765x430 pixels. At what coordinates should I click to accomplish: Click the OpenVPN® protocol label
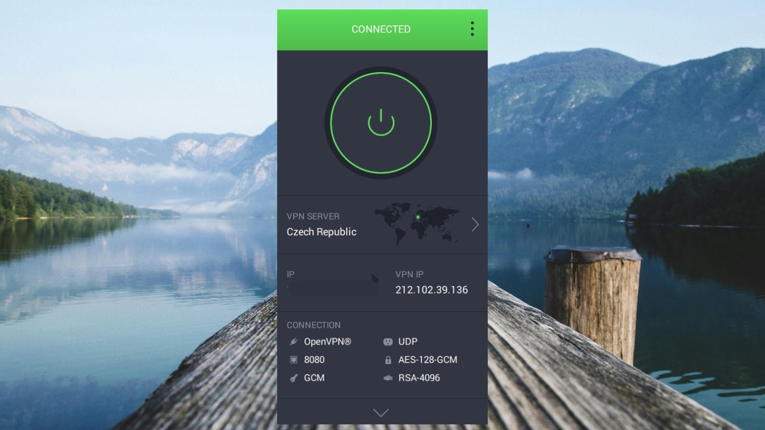(328, 342)
